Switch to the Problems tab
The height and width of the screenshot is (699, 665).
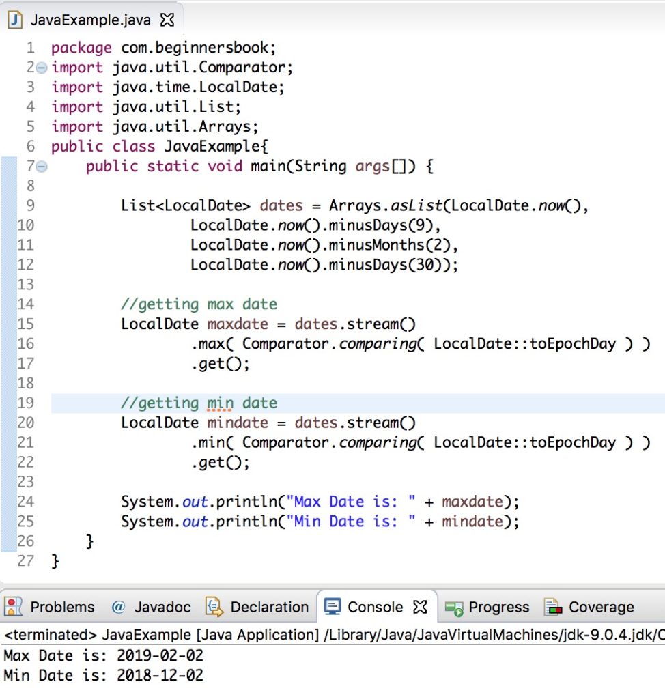(x=61, y=607)
